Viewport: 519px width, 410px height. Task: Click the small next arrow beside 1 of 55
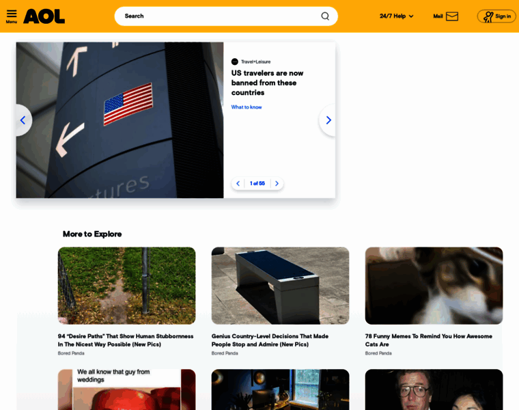[277, 183]
